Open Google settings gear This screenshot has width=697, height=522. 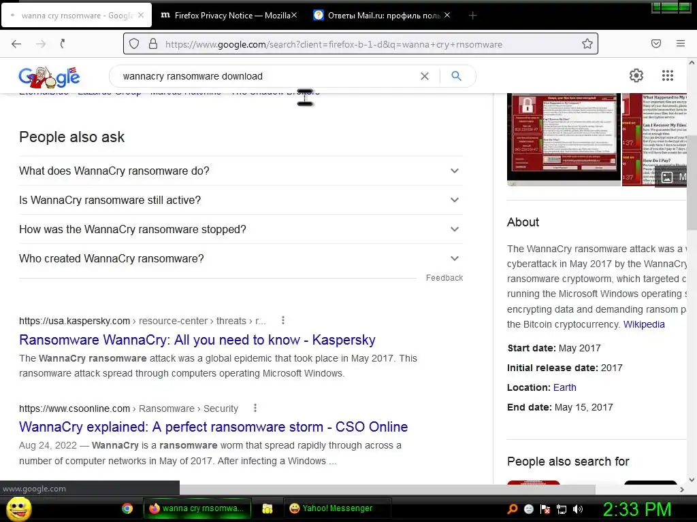pos(636,75)
